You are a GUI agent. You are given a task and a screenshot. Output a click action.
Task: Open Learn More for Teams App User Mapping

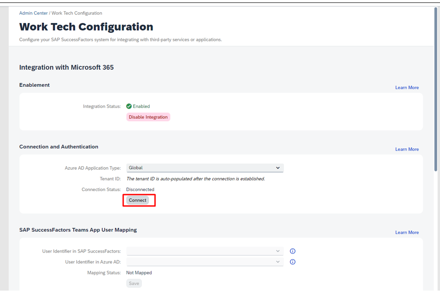(407, 233)
